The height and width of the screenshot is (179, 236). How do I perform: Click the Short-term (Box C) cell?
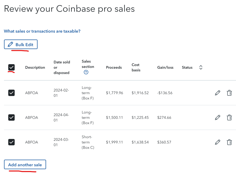click(x=88, y=142)
